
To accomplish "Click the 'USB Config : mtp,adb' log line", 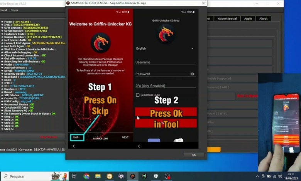I will coord(17,101).
